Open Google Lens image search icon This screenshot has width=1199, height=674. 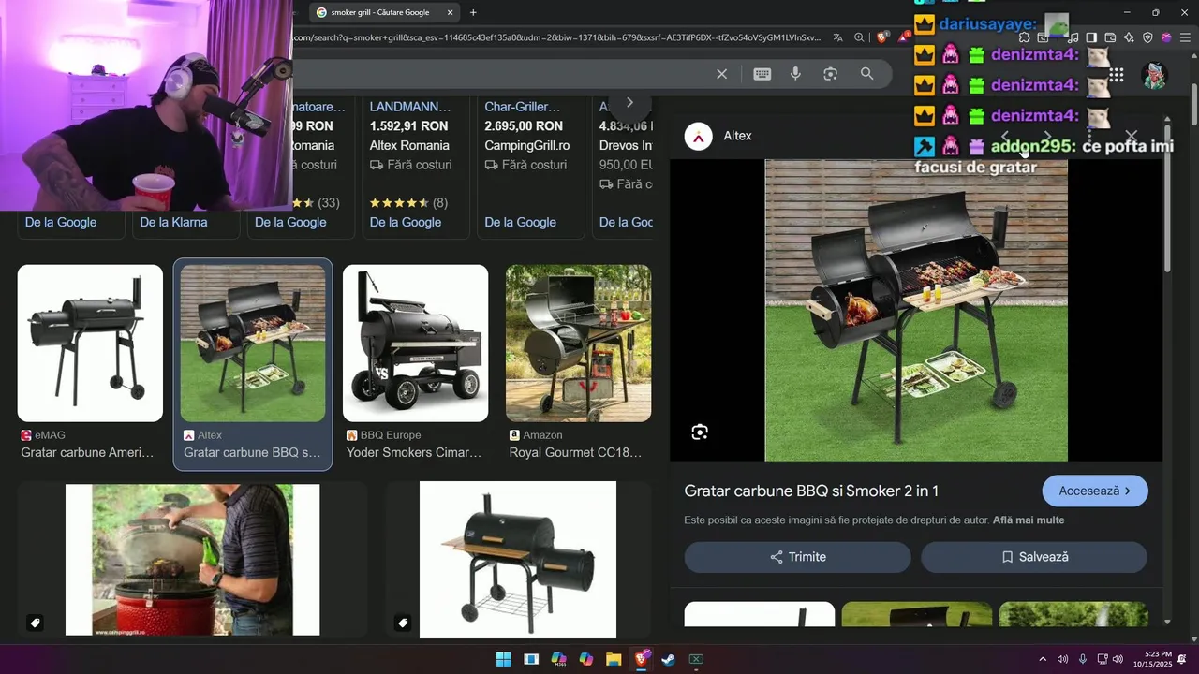pos(830,74)
